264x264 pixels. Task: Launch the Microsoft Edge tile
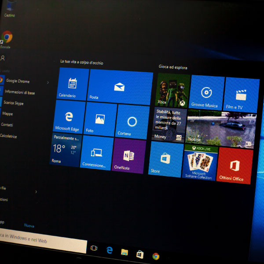tap(69, 117)
